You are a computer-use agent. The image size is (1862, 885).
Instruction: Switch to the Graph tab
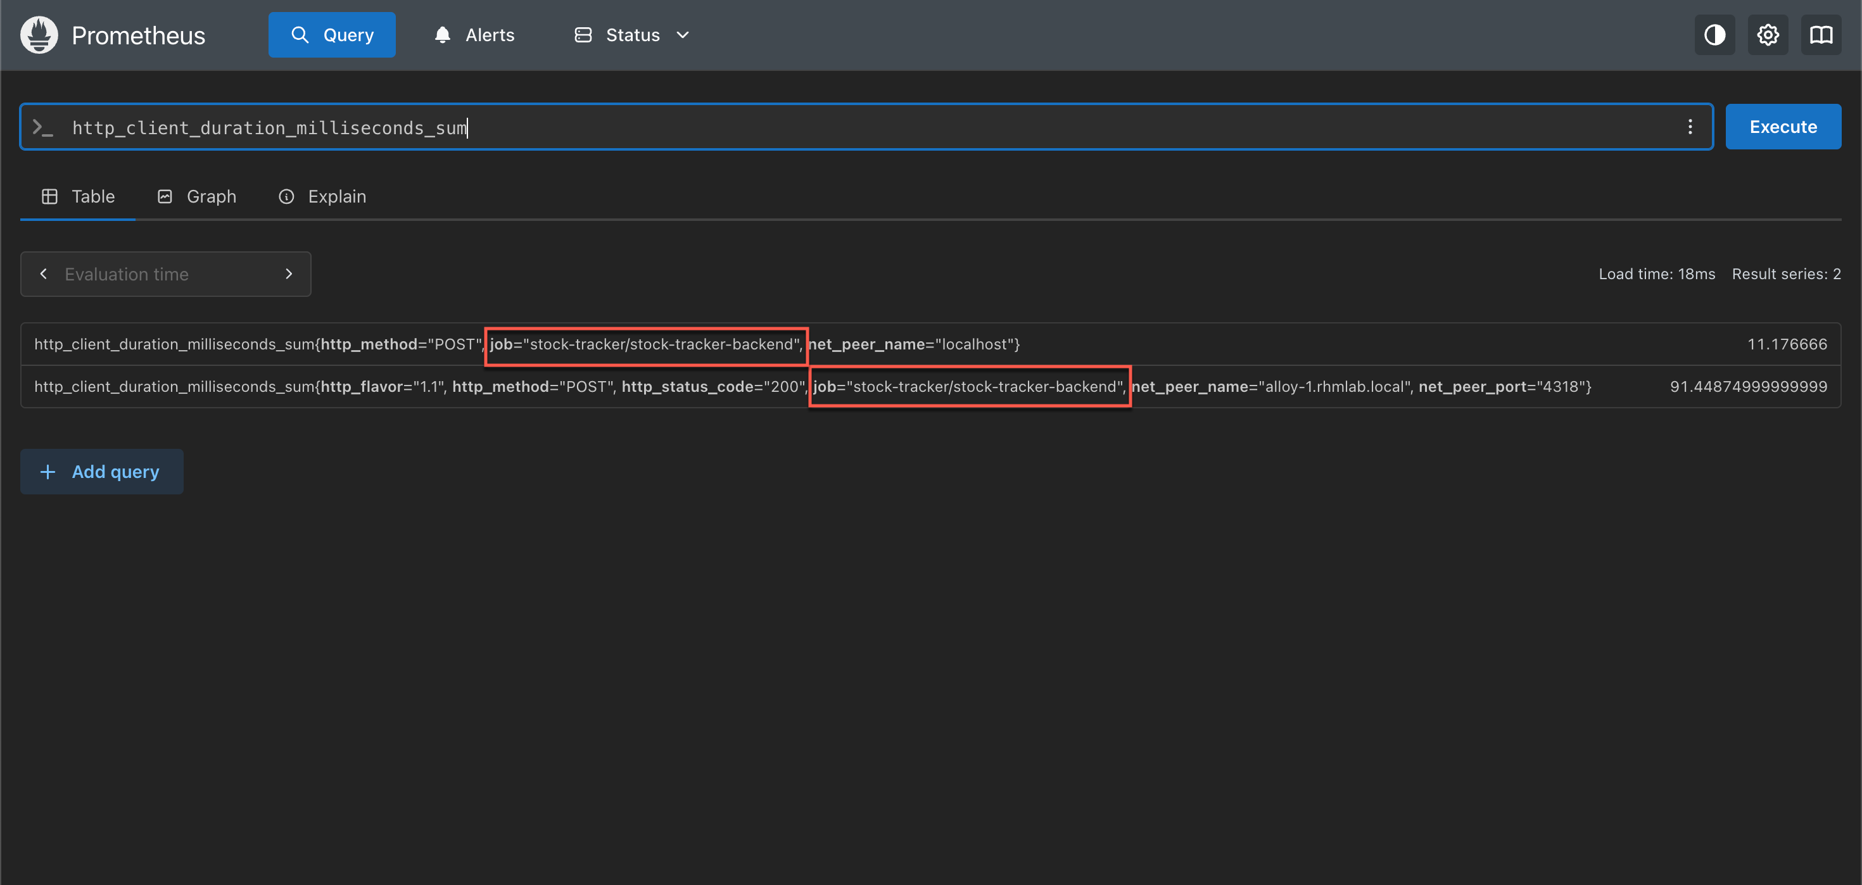[196, 196]
